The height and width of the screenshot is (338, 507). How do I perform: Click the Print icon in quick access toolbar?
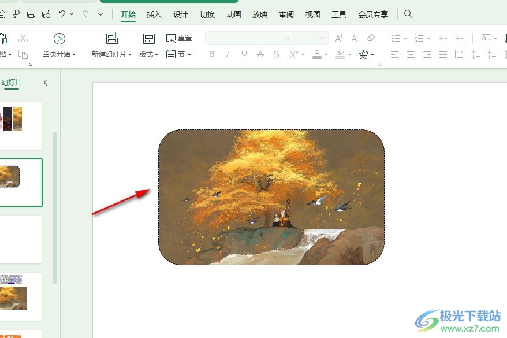[x=31, y=14]
